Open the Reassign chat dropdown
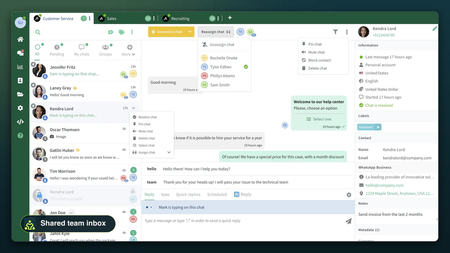 [216, 32]
